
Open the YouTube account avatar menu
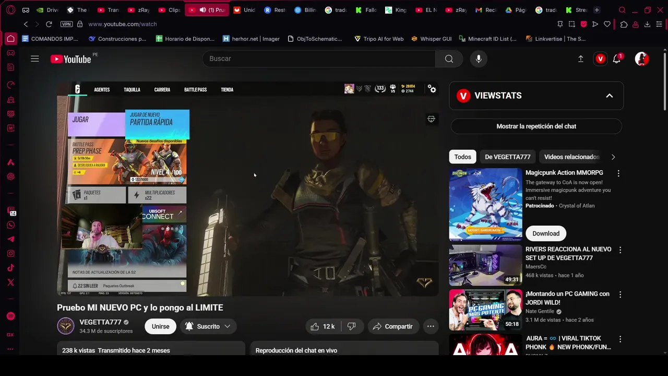pyautogui.click(x=641, y=59)
